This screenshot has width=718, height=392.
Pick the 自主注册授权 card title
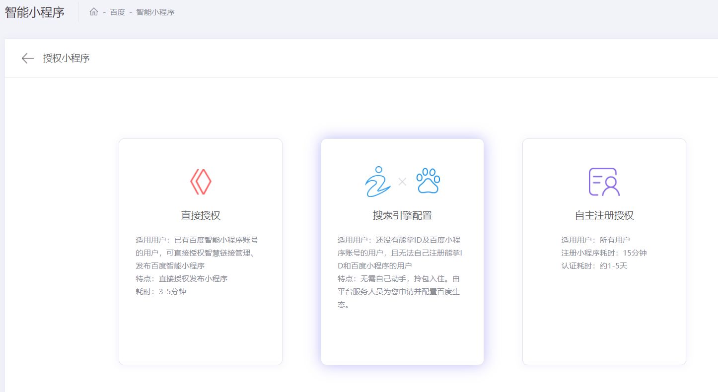604,215
